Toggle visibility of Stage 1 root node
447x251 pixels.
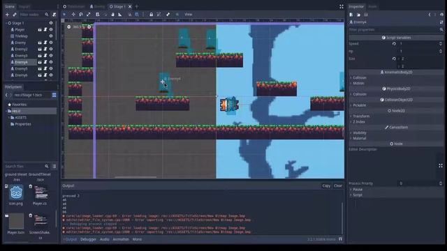click(51, 23)
